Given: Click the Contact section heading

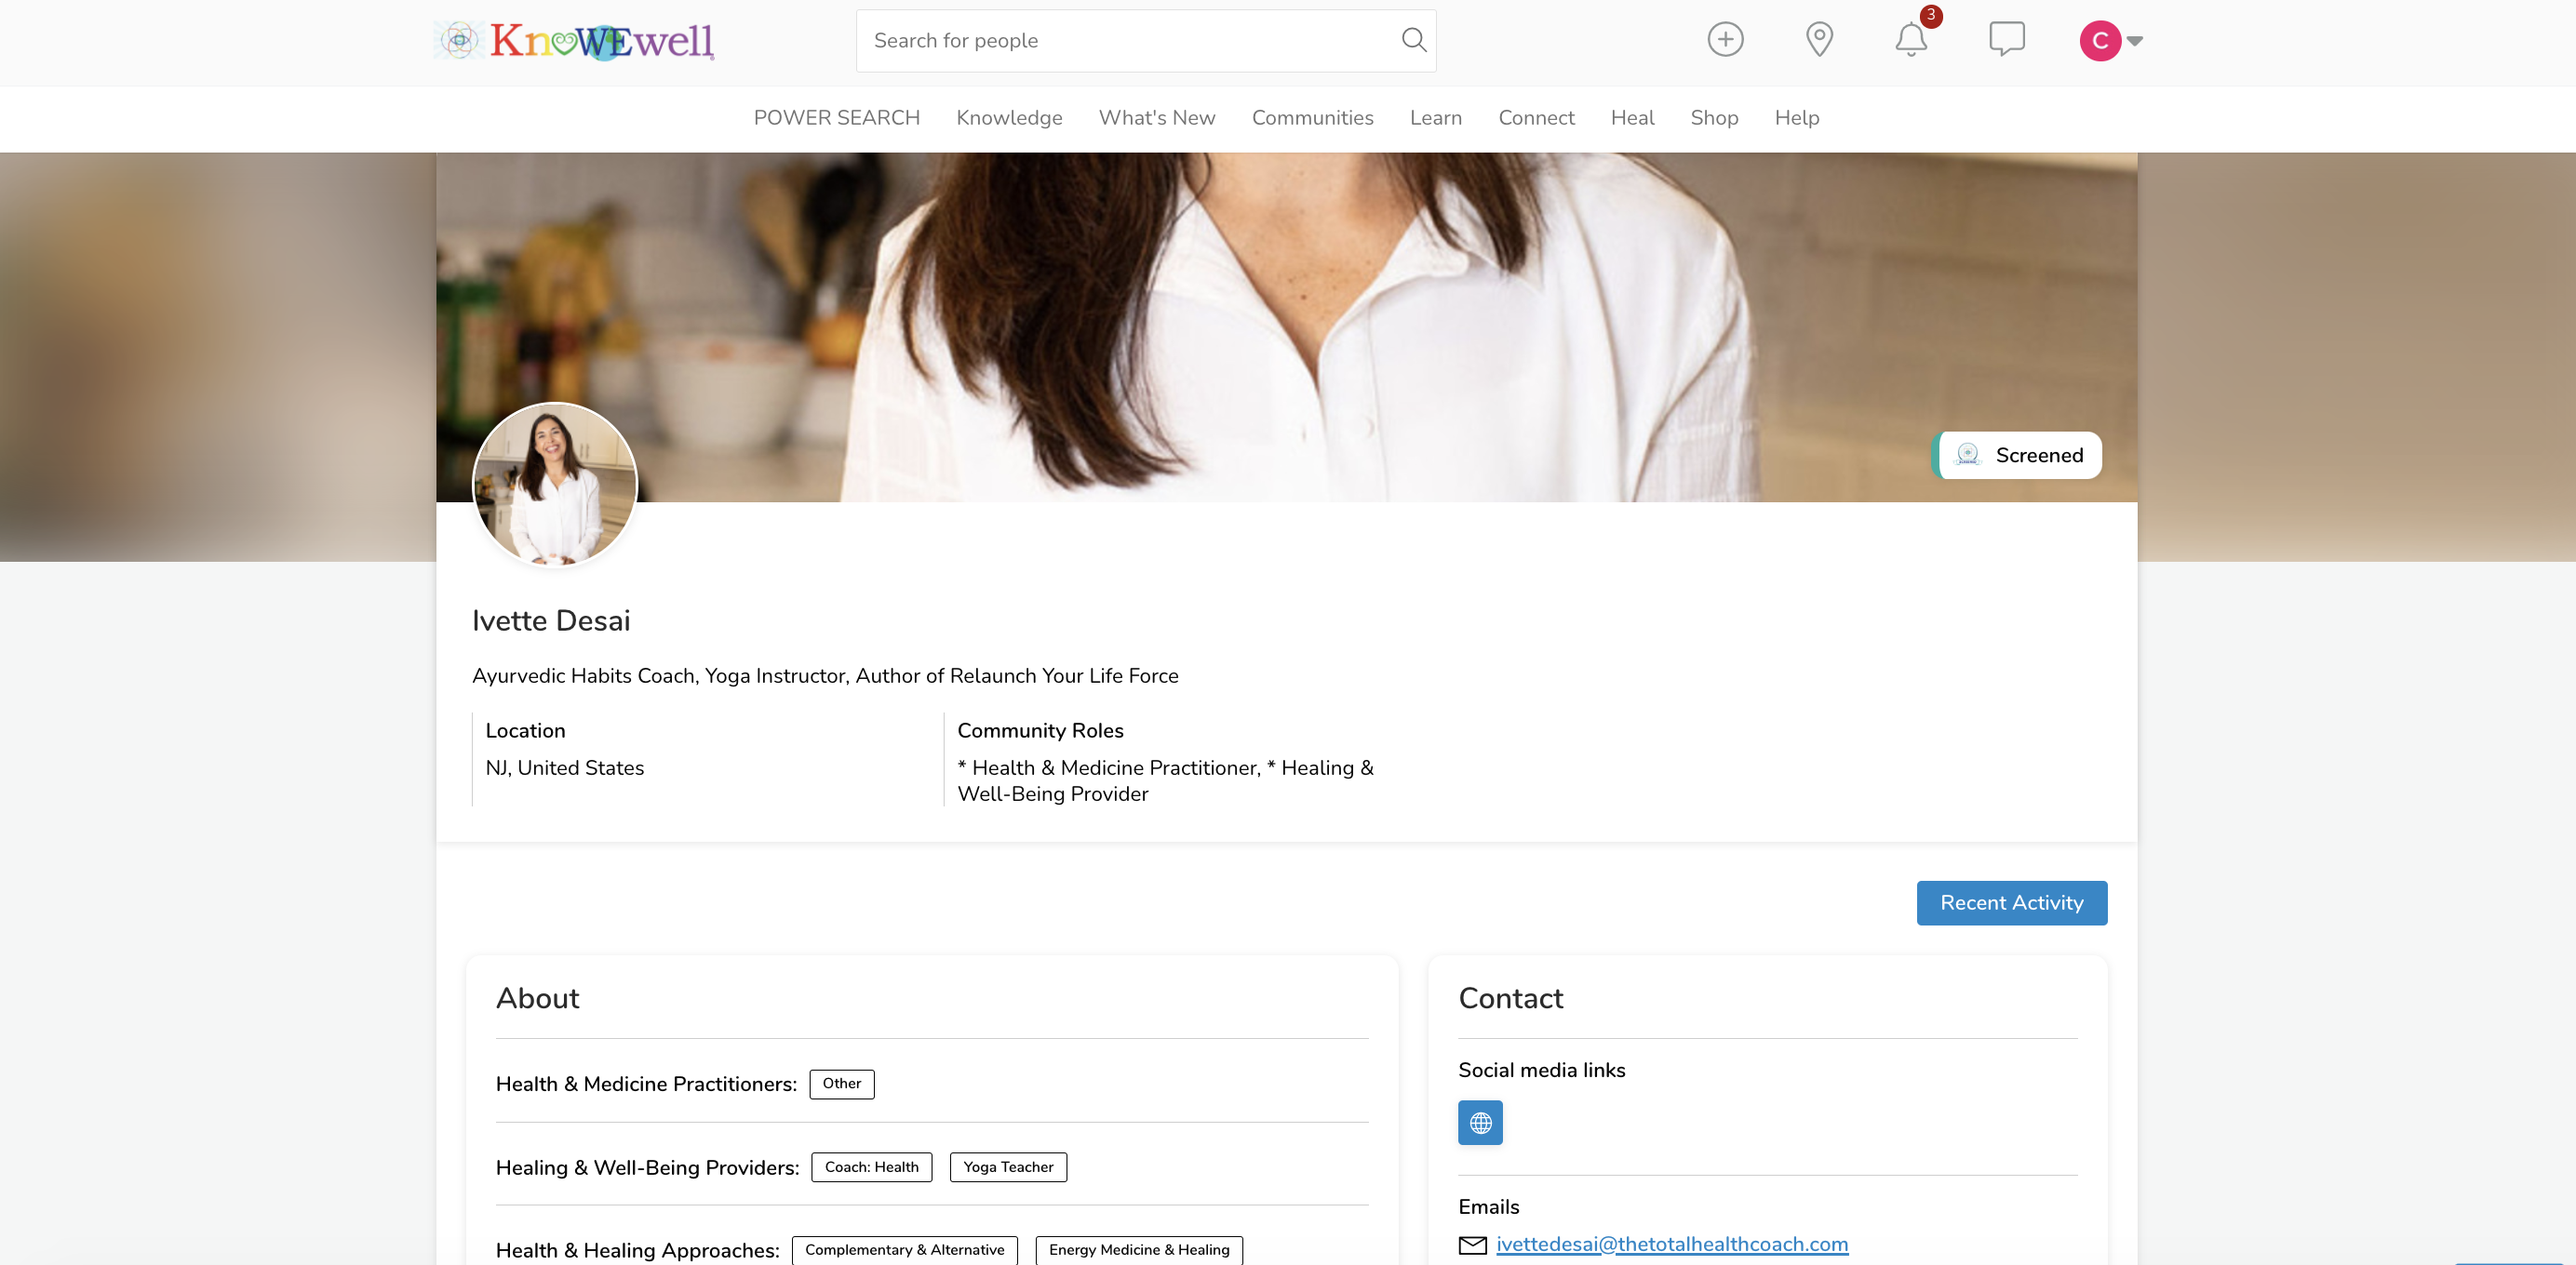Looking at the screenshot, I should pyautogui.click(x=1510, y=998).
